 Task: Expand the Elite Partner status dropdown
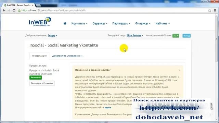pos(135,36)
